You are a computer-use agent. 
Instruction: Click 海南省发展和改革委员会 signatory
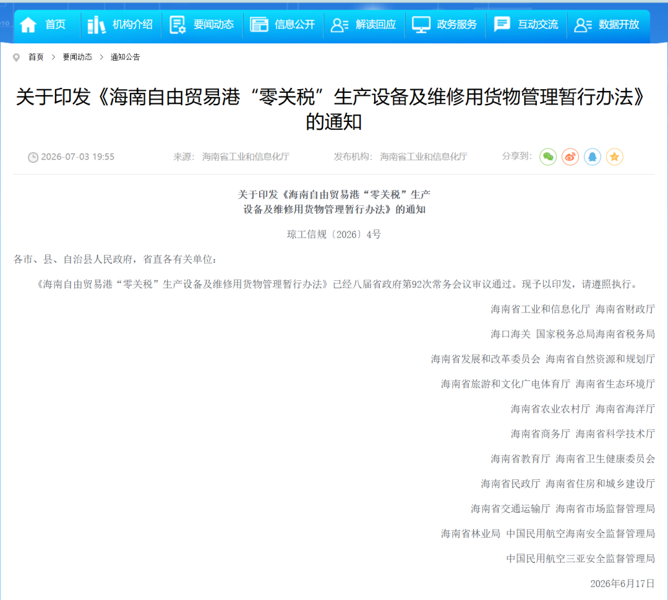click(486, 359)
